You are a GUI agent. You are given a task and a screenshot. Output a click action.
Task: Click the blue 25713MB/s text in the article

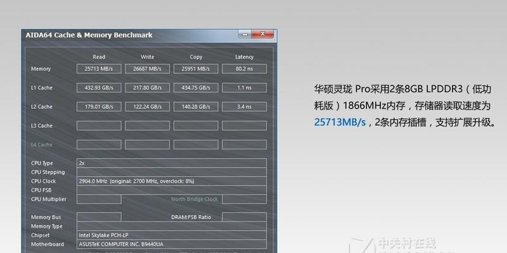point(340,122)
